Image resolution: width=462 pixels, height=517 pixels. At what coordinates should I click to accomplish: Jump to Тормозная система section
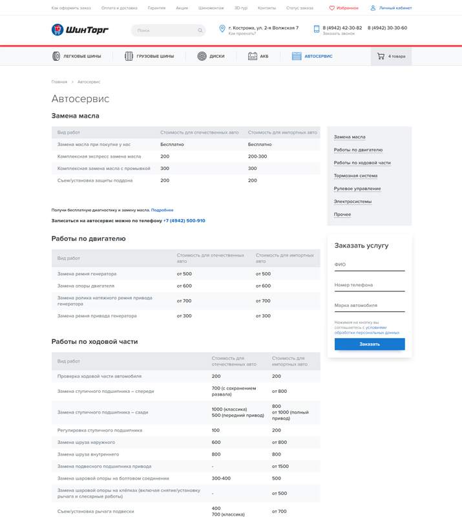(x=355, y=176)
